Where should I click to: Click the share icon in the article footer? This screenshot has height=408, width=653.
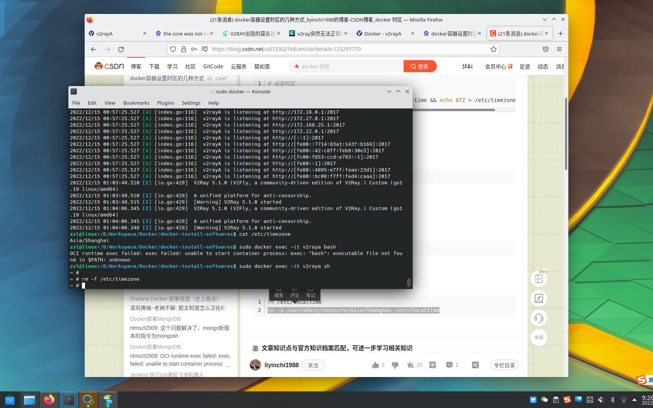point(475,365)
